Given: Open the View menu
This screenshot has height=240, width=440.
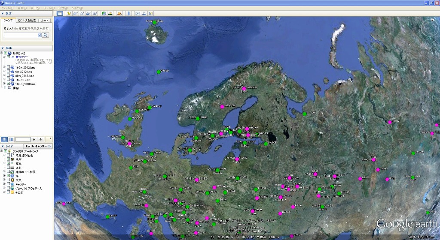Looking at the screenshot, I should 35,9.
